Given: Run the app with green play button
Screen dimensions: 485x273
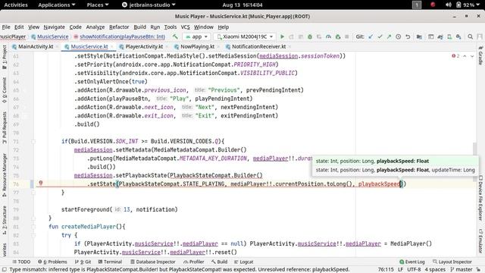Looking at the screenshot, I should [282, 36].
